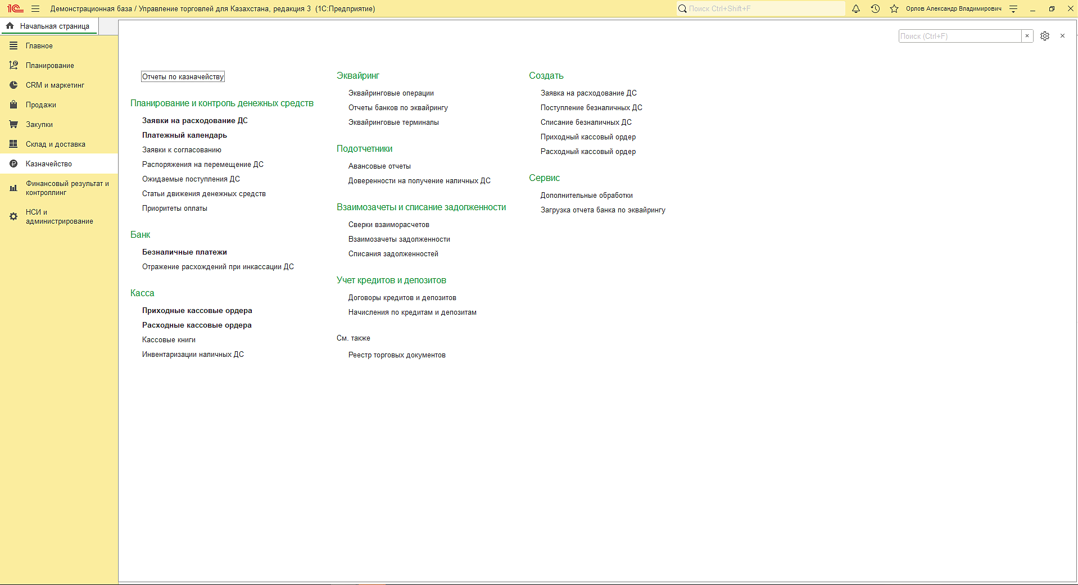
Task: Click the Планирование section icon
Action: pyautogui.click(x=13, y=65)
